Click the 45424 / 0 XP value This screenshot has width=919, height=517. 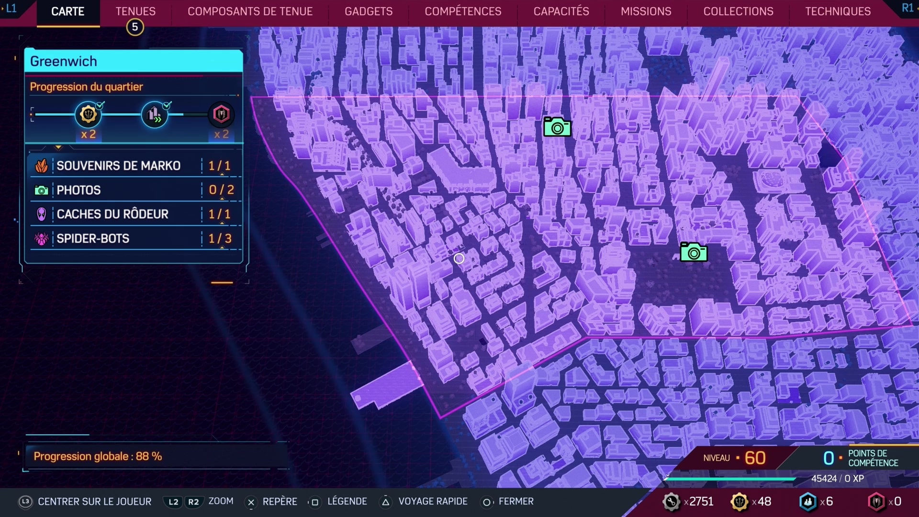(837, 479)
